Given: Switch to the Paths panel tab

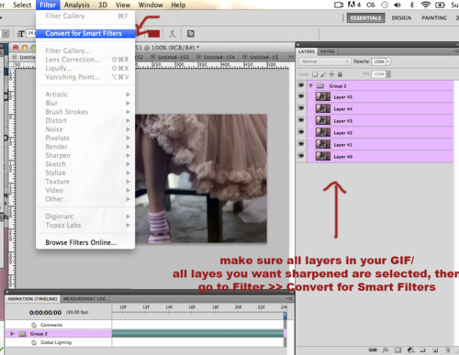Looking at the screenshot, I should (328, 51).
